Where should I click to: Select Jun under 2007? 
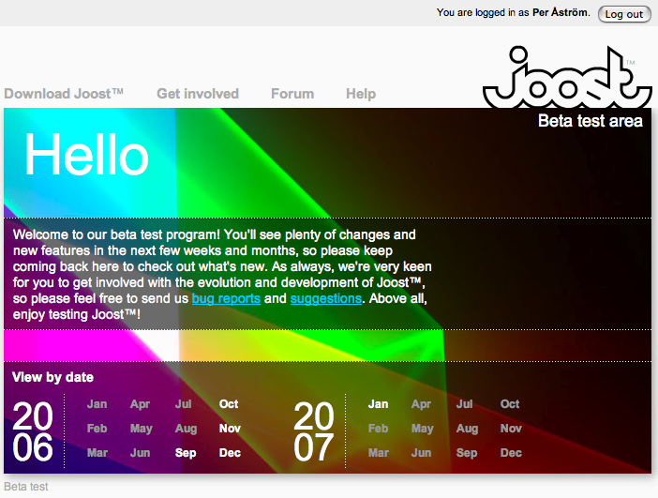pos(421,453)
